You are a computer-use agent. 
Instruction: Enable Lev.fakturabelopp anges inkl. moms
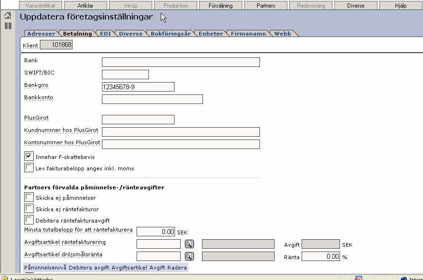tap(29, 168)
